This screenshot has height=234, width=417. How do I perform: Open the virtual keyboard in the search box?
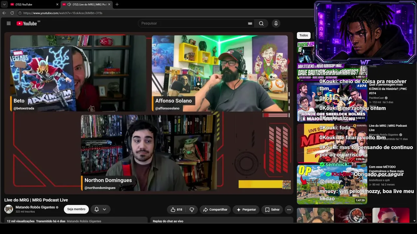point(250,23)
